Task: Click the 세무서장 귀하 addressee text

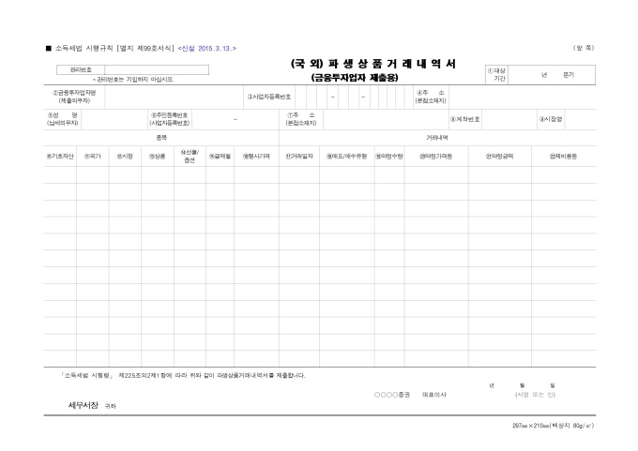Action: (92, 405)
